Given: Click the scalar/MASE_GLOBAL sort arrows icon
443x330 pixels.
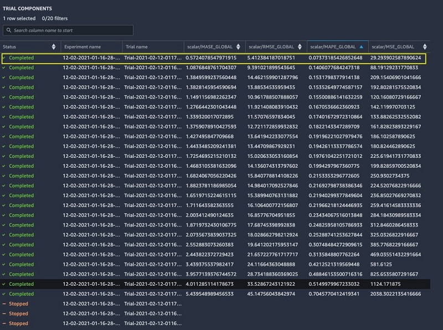Looking at the screenshot, I should tap(238, 47).
